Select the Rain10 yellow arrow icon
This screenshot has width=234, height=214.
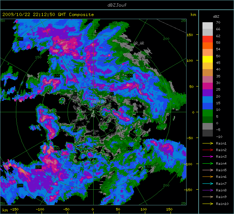[208, 204]
